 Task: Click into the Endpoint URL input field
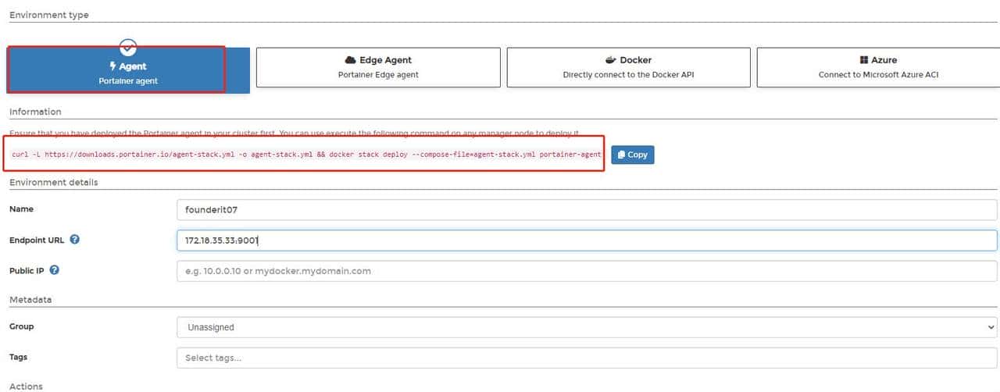click(586, 241)
